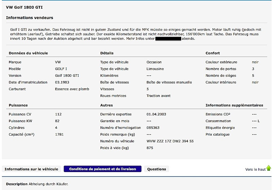Click the Description Abholung durch Käufer text
This screenshot has height=190, width=272.
(x=37, y=184)
